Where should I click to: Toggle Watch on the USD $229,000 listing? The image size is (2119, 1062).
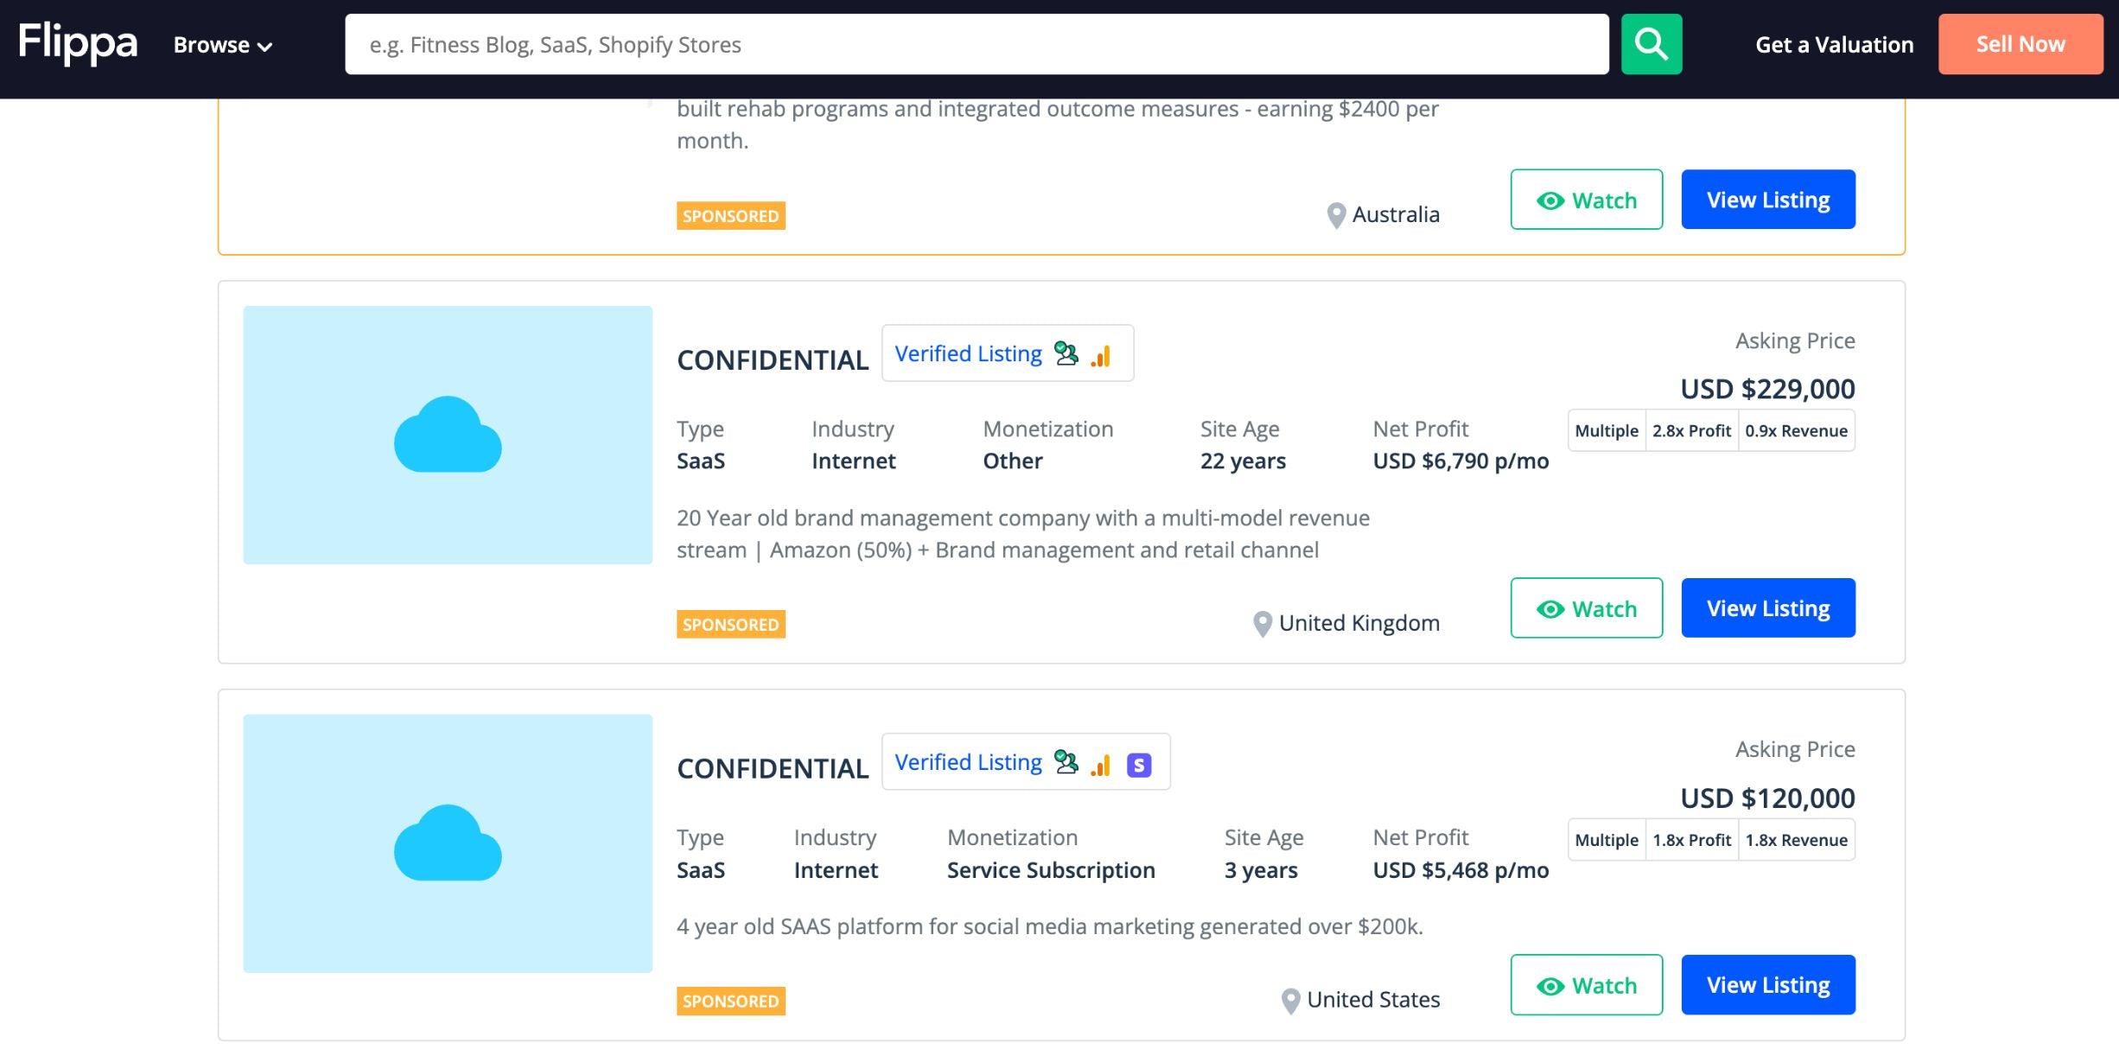[x=1587, y=607]
